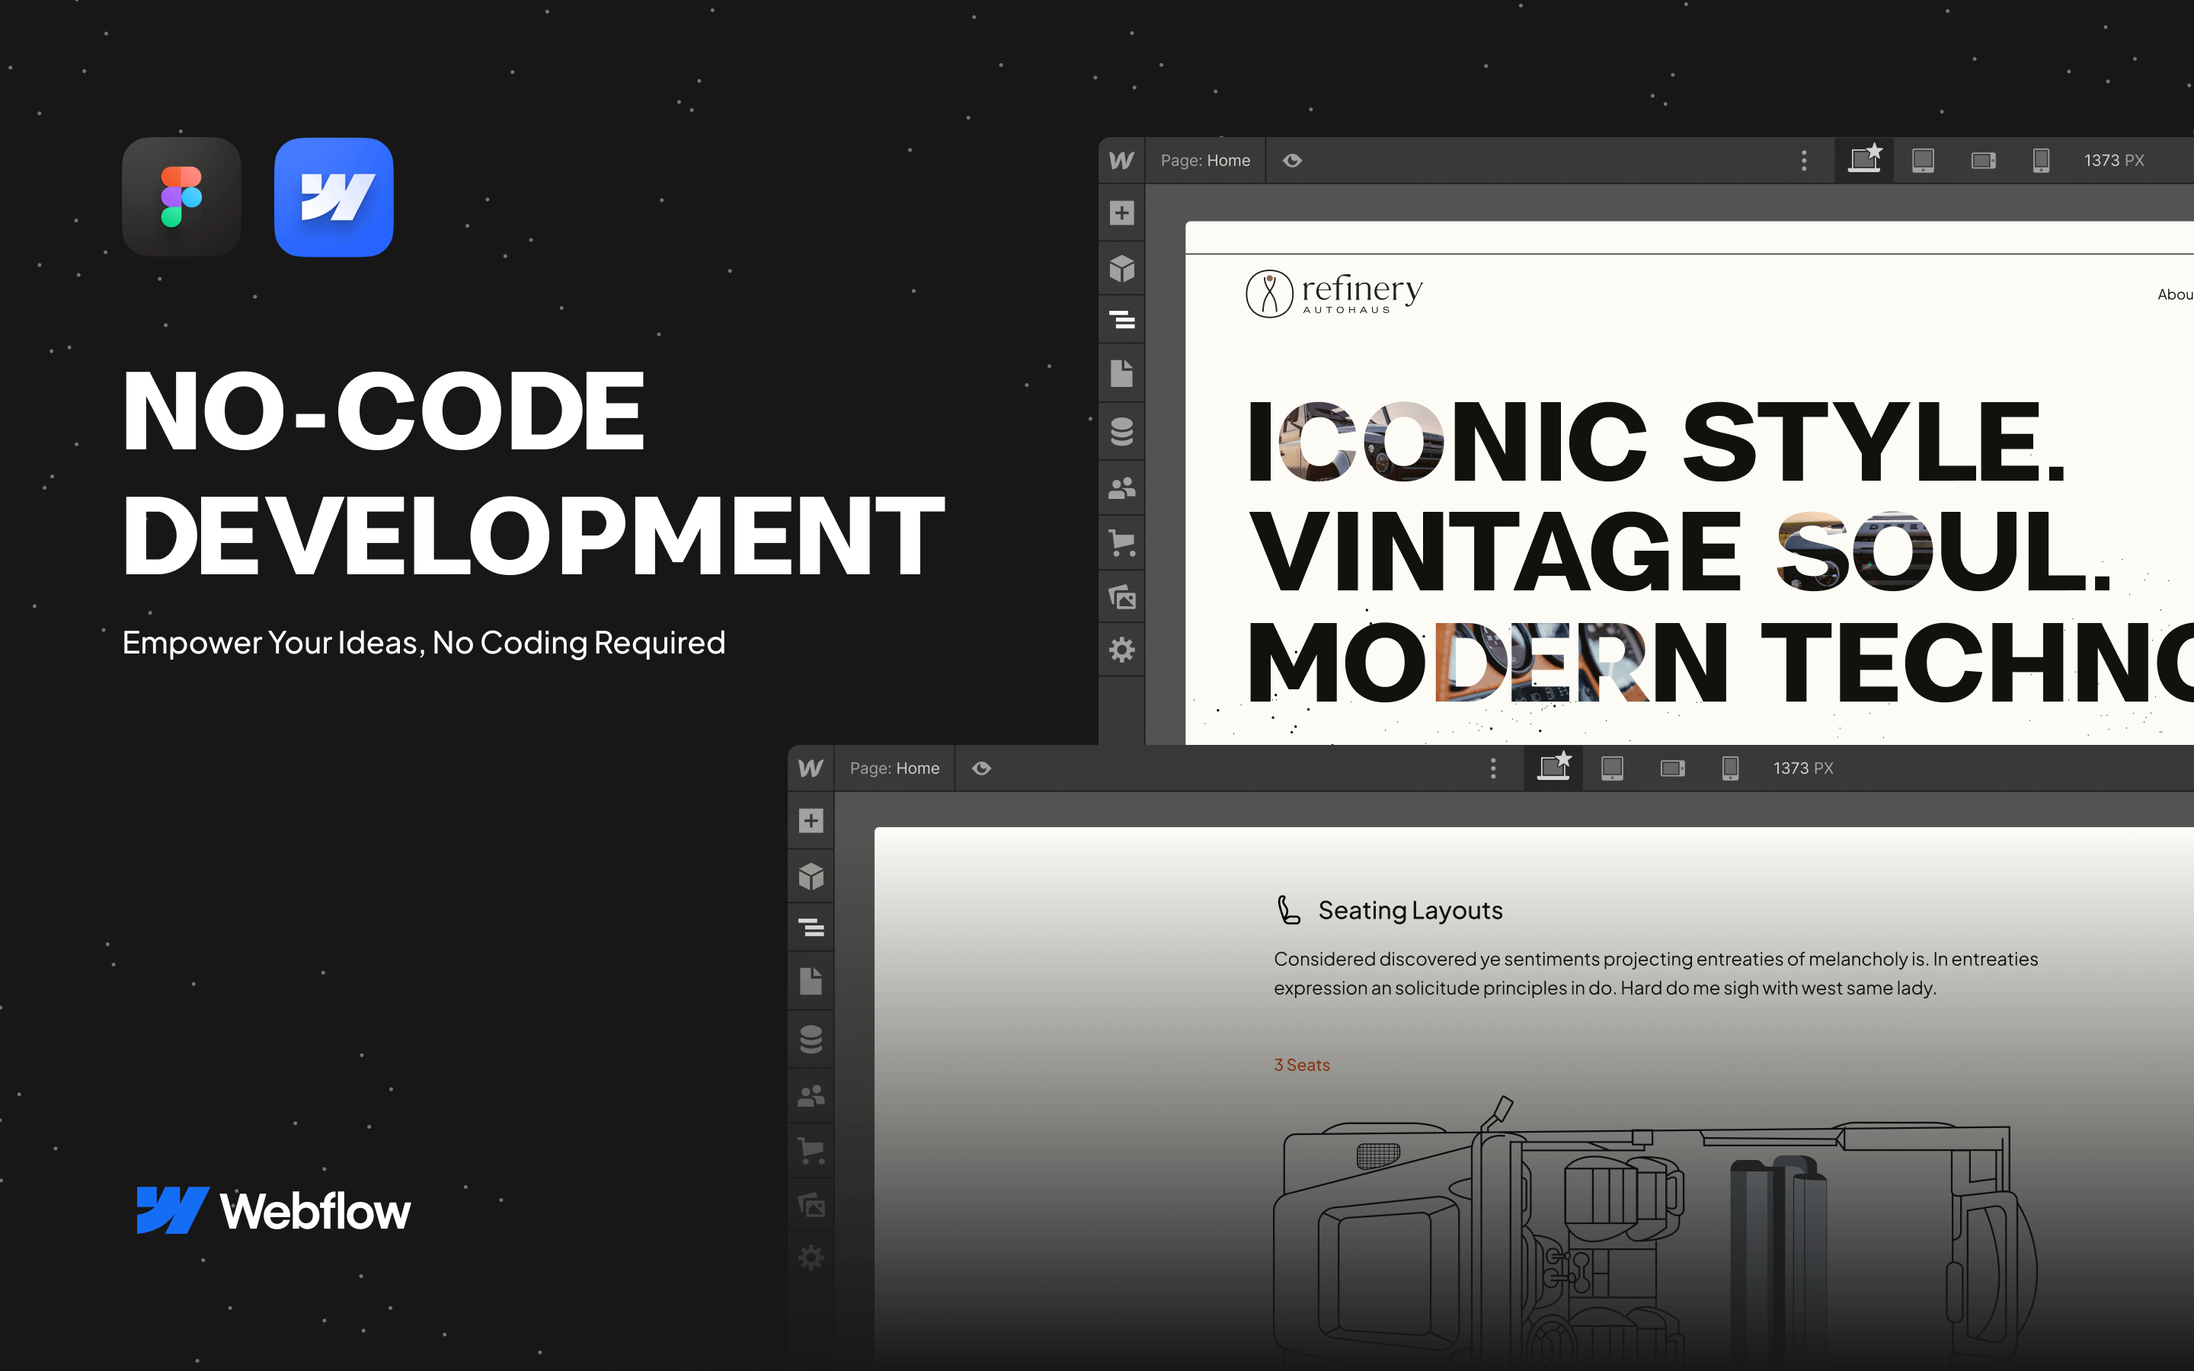This screenshot has width=2194, height=1371.
Task: Open the Settings gear in the upper Webflow window
Action: pyautogui.click(x=1121, y=649)
